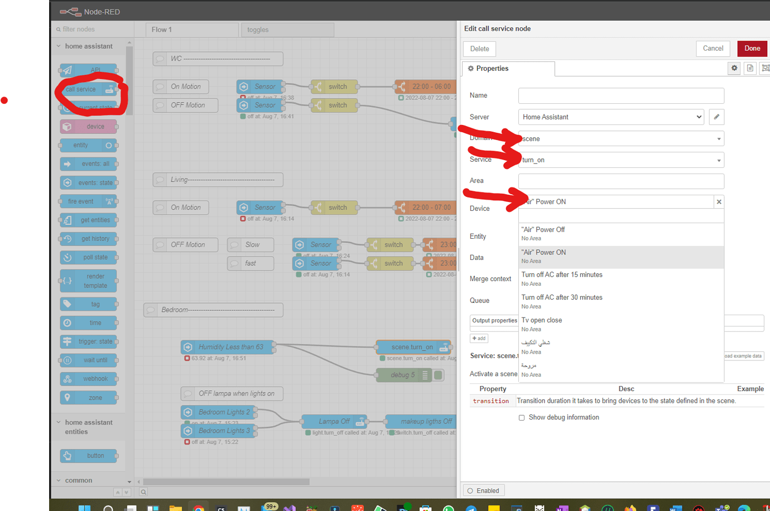Delete the call service node

click(x=479, y=49)
